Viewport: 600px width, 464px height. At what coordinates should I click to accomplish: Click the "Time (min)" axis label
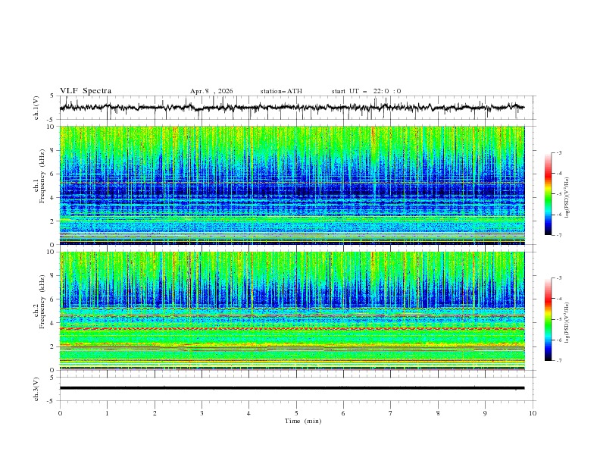[x=303, y=421]
